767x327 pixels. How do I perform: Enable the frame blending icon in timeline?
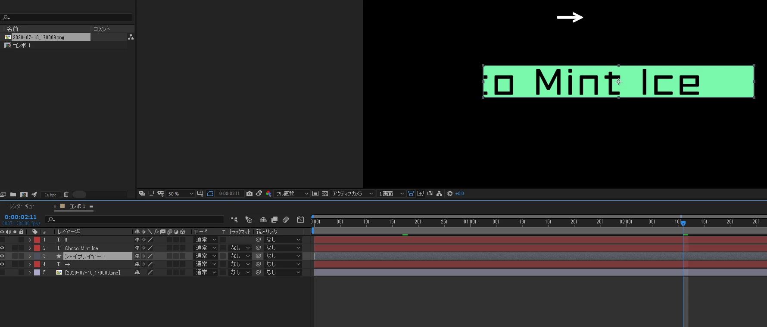(x=274, y=220)
